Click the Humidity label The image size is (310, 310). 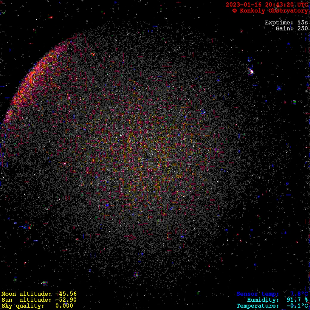(263, 300)
